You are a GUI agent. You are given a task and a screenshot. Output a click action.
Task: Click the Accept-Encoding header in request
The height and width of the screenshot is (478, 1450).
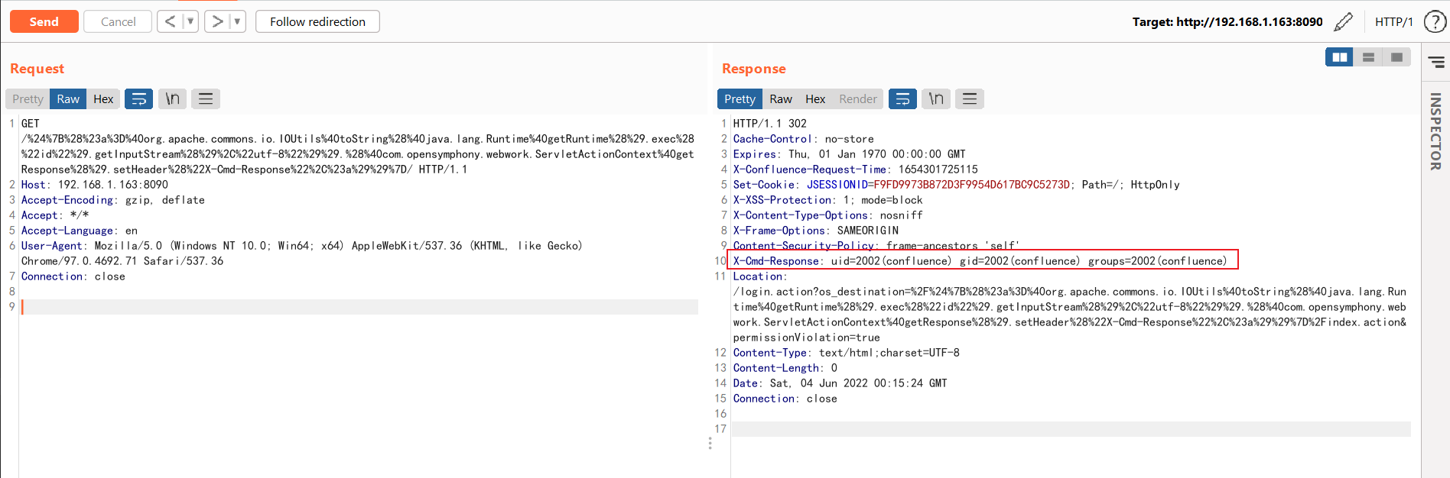click(113, 200)
